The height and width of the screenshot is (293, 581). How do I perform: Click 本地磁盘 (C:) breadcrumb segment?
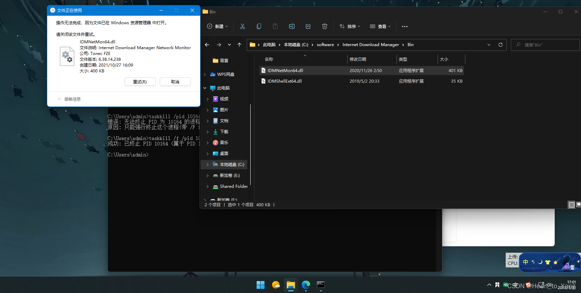[296, 45]
